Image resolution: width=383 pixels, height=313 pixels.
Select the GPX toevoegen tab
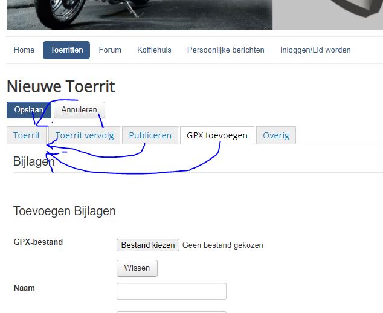click(217, 135)
